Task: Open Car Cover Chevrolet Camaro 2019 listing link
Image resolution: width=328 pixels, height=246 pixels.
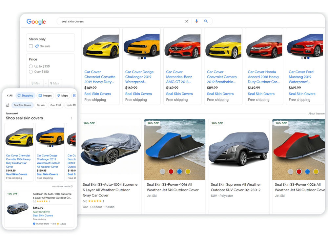Action: click(x=222, y=77)
